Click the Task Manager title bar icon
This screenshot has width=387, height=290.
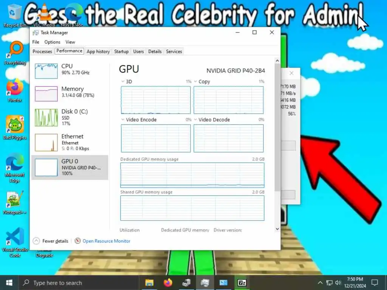pyautogui.click(x=36, y=32)
